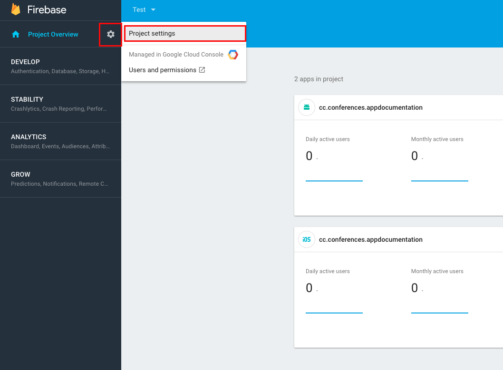
Task: Click Predictions, Notifications subtitle
Action: click(59, 183)
